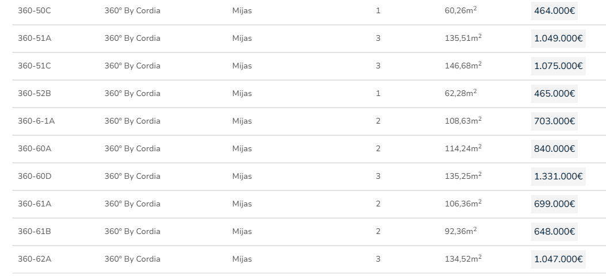Open the 703.000€ price badge

554,121
